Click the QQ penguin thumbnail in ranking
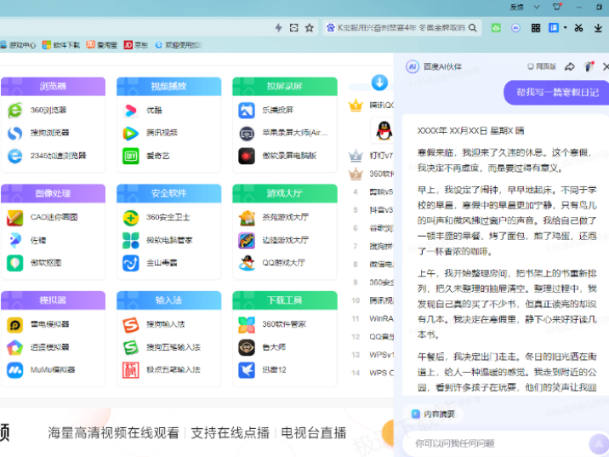 click(x=383, y=130)
